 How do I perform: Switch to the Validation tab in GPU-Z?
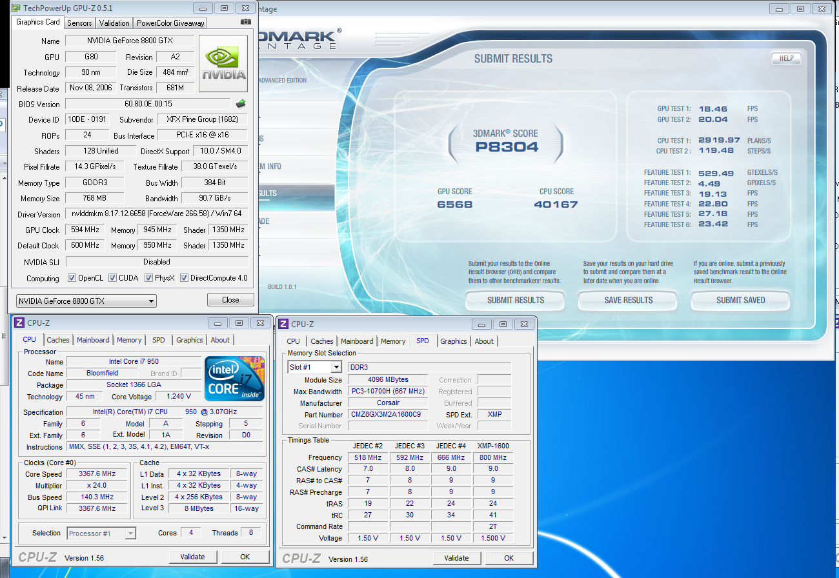pyautogui.click(x=114, y=23)
